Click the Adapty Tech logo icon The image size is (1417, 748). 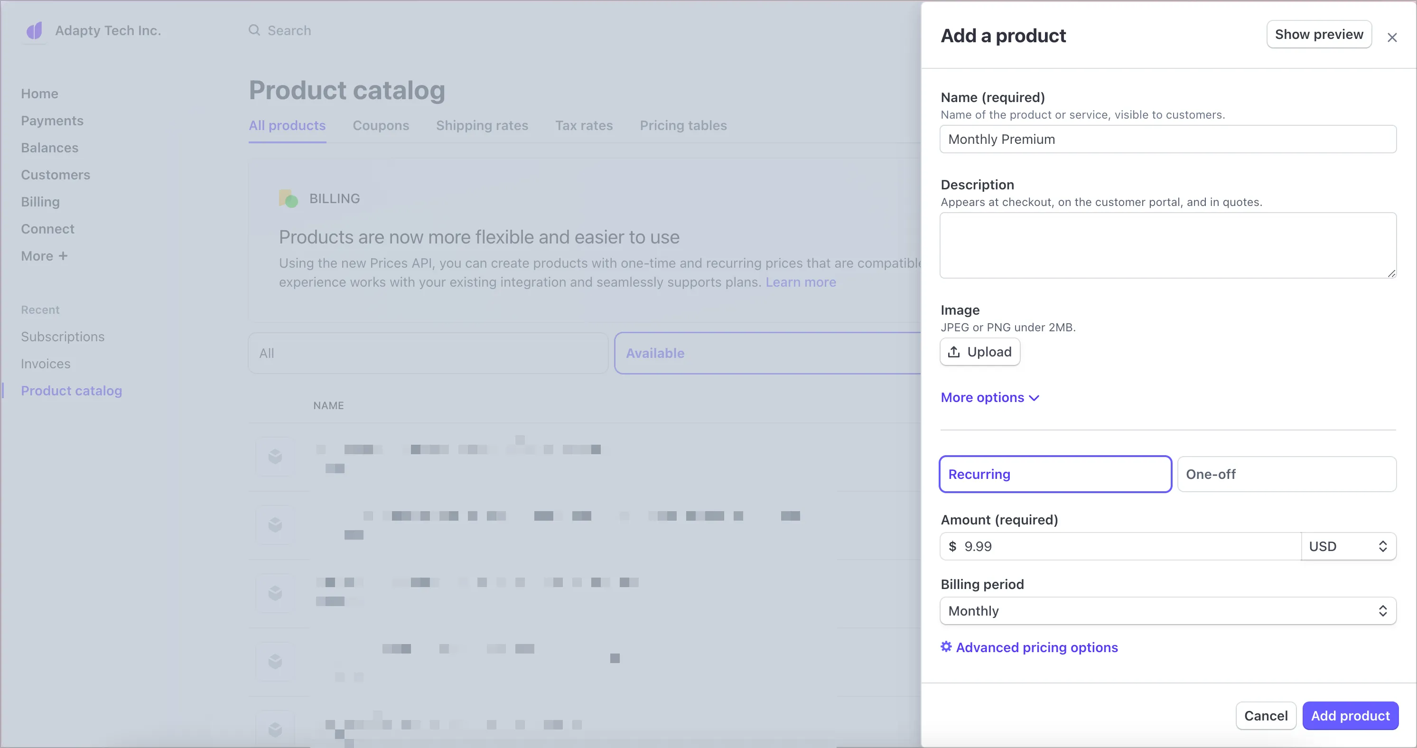(x=35, y=31)
